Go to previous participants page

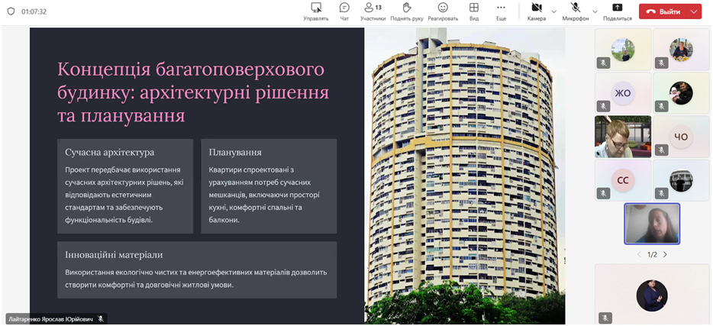tap(639, 254)
